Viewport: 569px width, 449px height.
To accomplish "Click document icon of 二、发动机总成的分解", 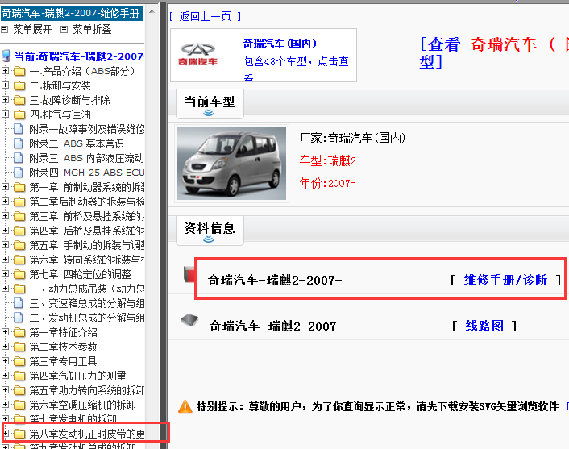I will (x=19, y=318).
